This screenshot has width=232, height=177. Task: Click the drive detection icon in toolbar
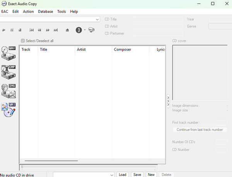click(91, 30)
